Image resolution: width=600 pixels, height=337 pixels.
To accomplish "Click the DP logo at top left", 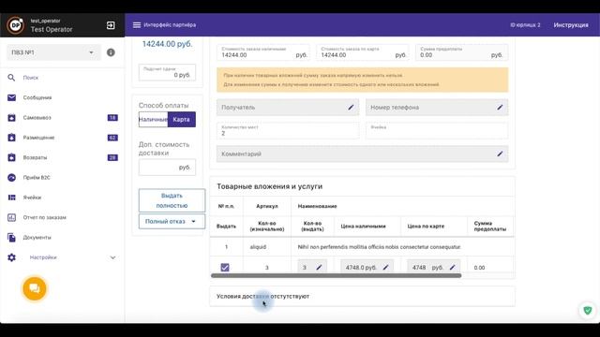I will coord(15,25).
